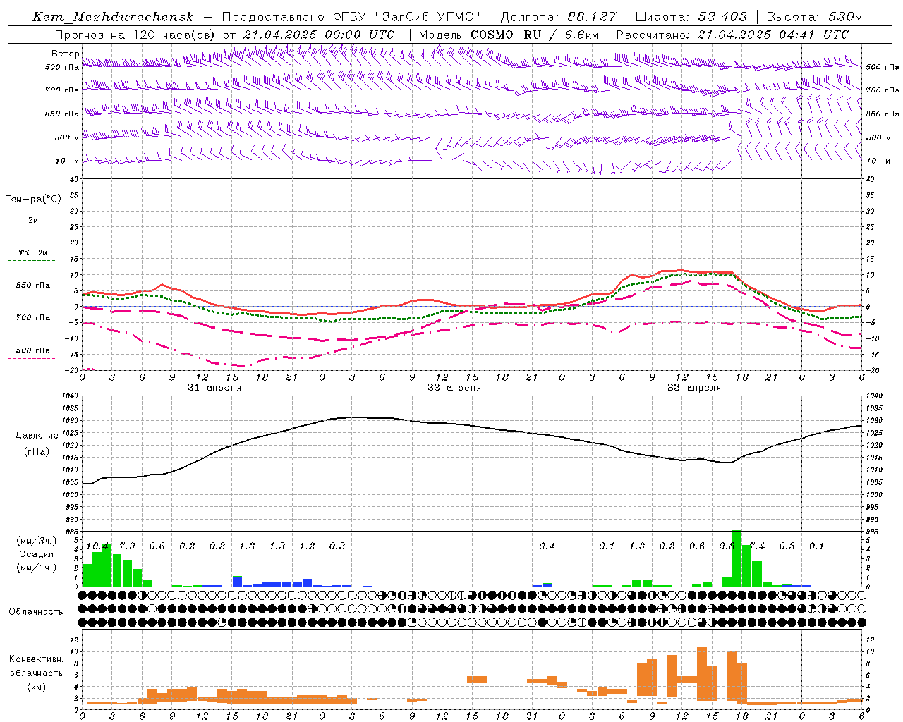Select the 'Предоставлено ФГБУ "ЗапСиб УГМС"' provider text
Viewport: 903px width, 722px height.
pos(351,17)
